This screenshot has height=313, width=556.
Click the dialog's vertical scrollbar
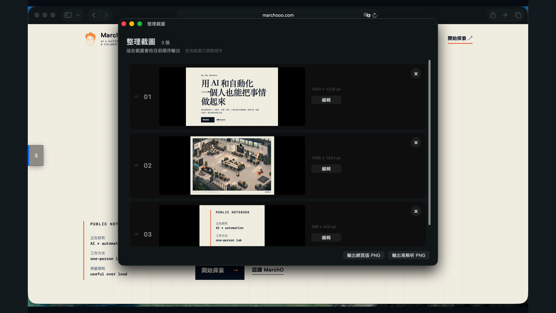pos(429,143)
